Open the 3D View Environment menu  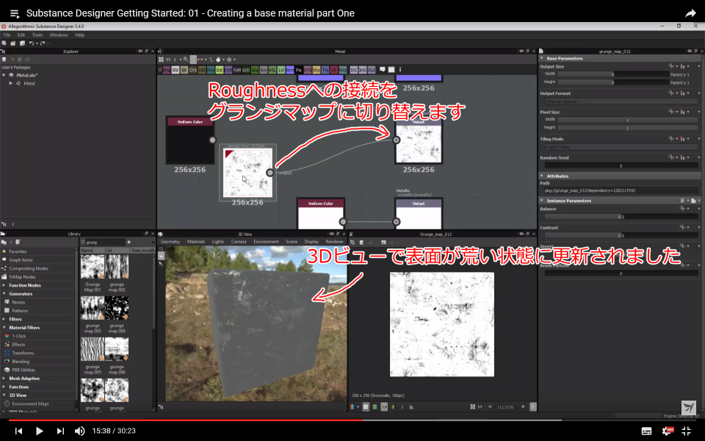point(266,242)
